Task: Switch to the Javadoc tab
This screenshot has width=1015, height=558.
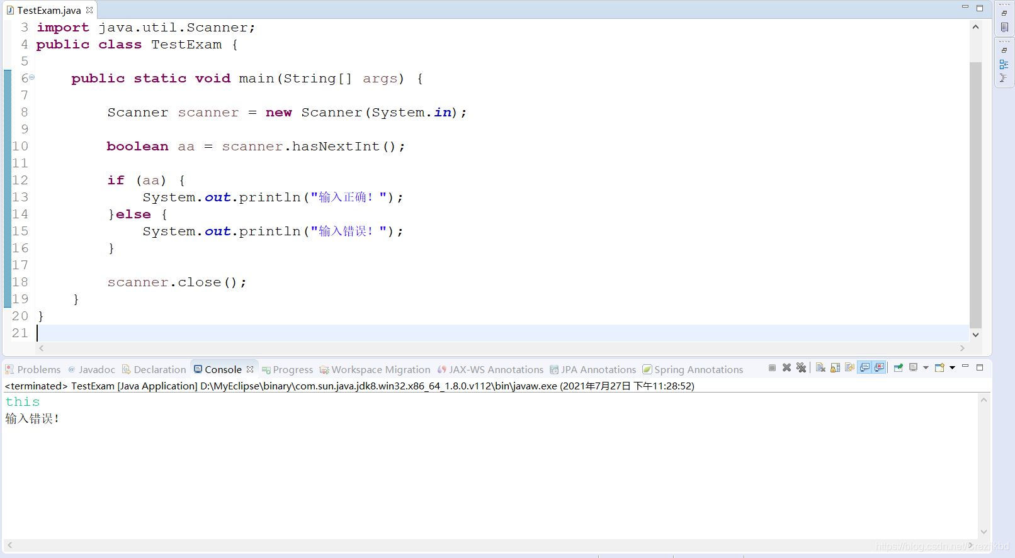Action: click(91, 369)
